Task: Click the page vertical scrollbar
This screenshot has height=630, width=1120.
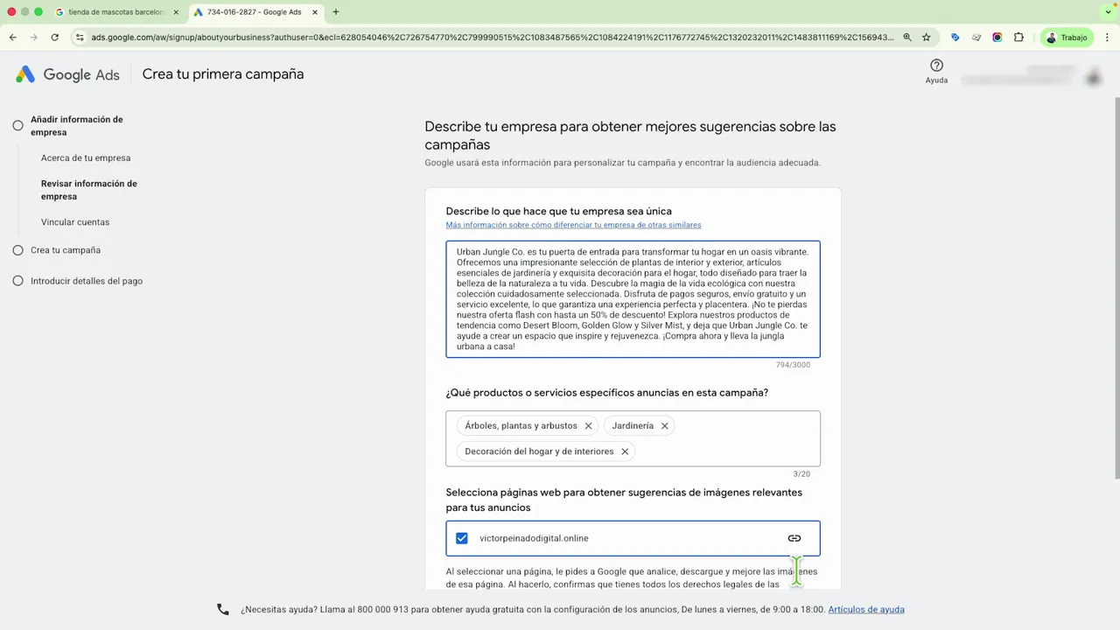Action: (1116, 289)
